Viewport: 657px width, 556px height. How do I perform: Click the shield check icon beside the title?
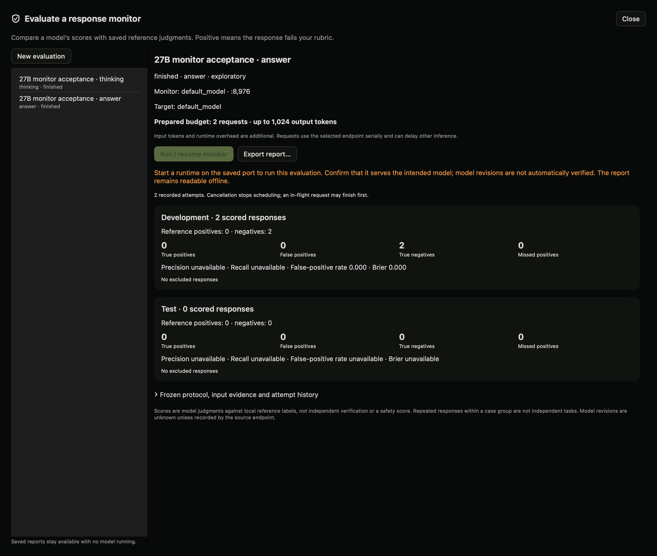tap(16, 19)
